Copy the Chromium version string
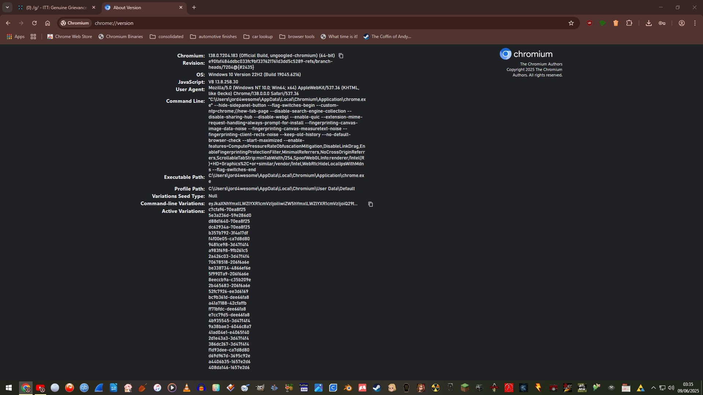703x395 pixels. pyautogui.click(x=341, y=56)
